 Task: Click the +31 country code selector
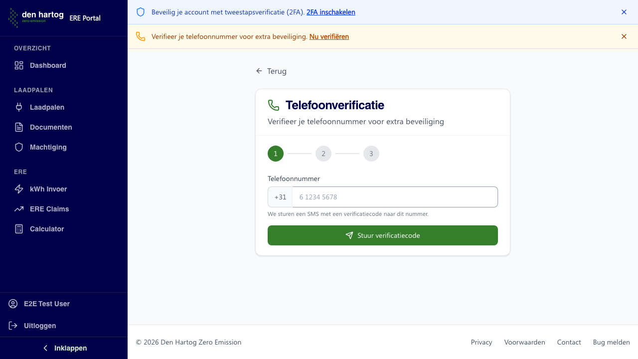280,197
